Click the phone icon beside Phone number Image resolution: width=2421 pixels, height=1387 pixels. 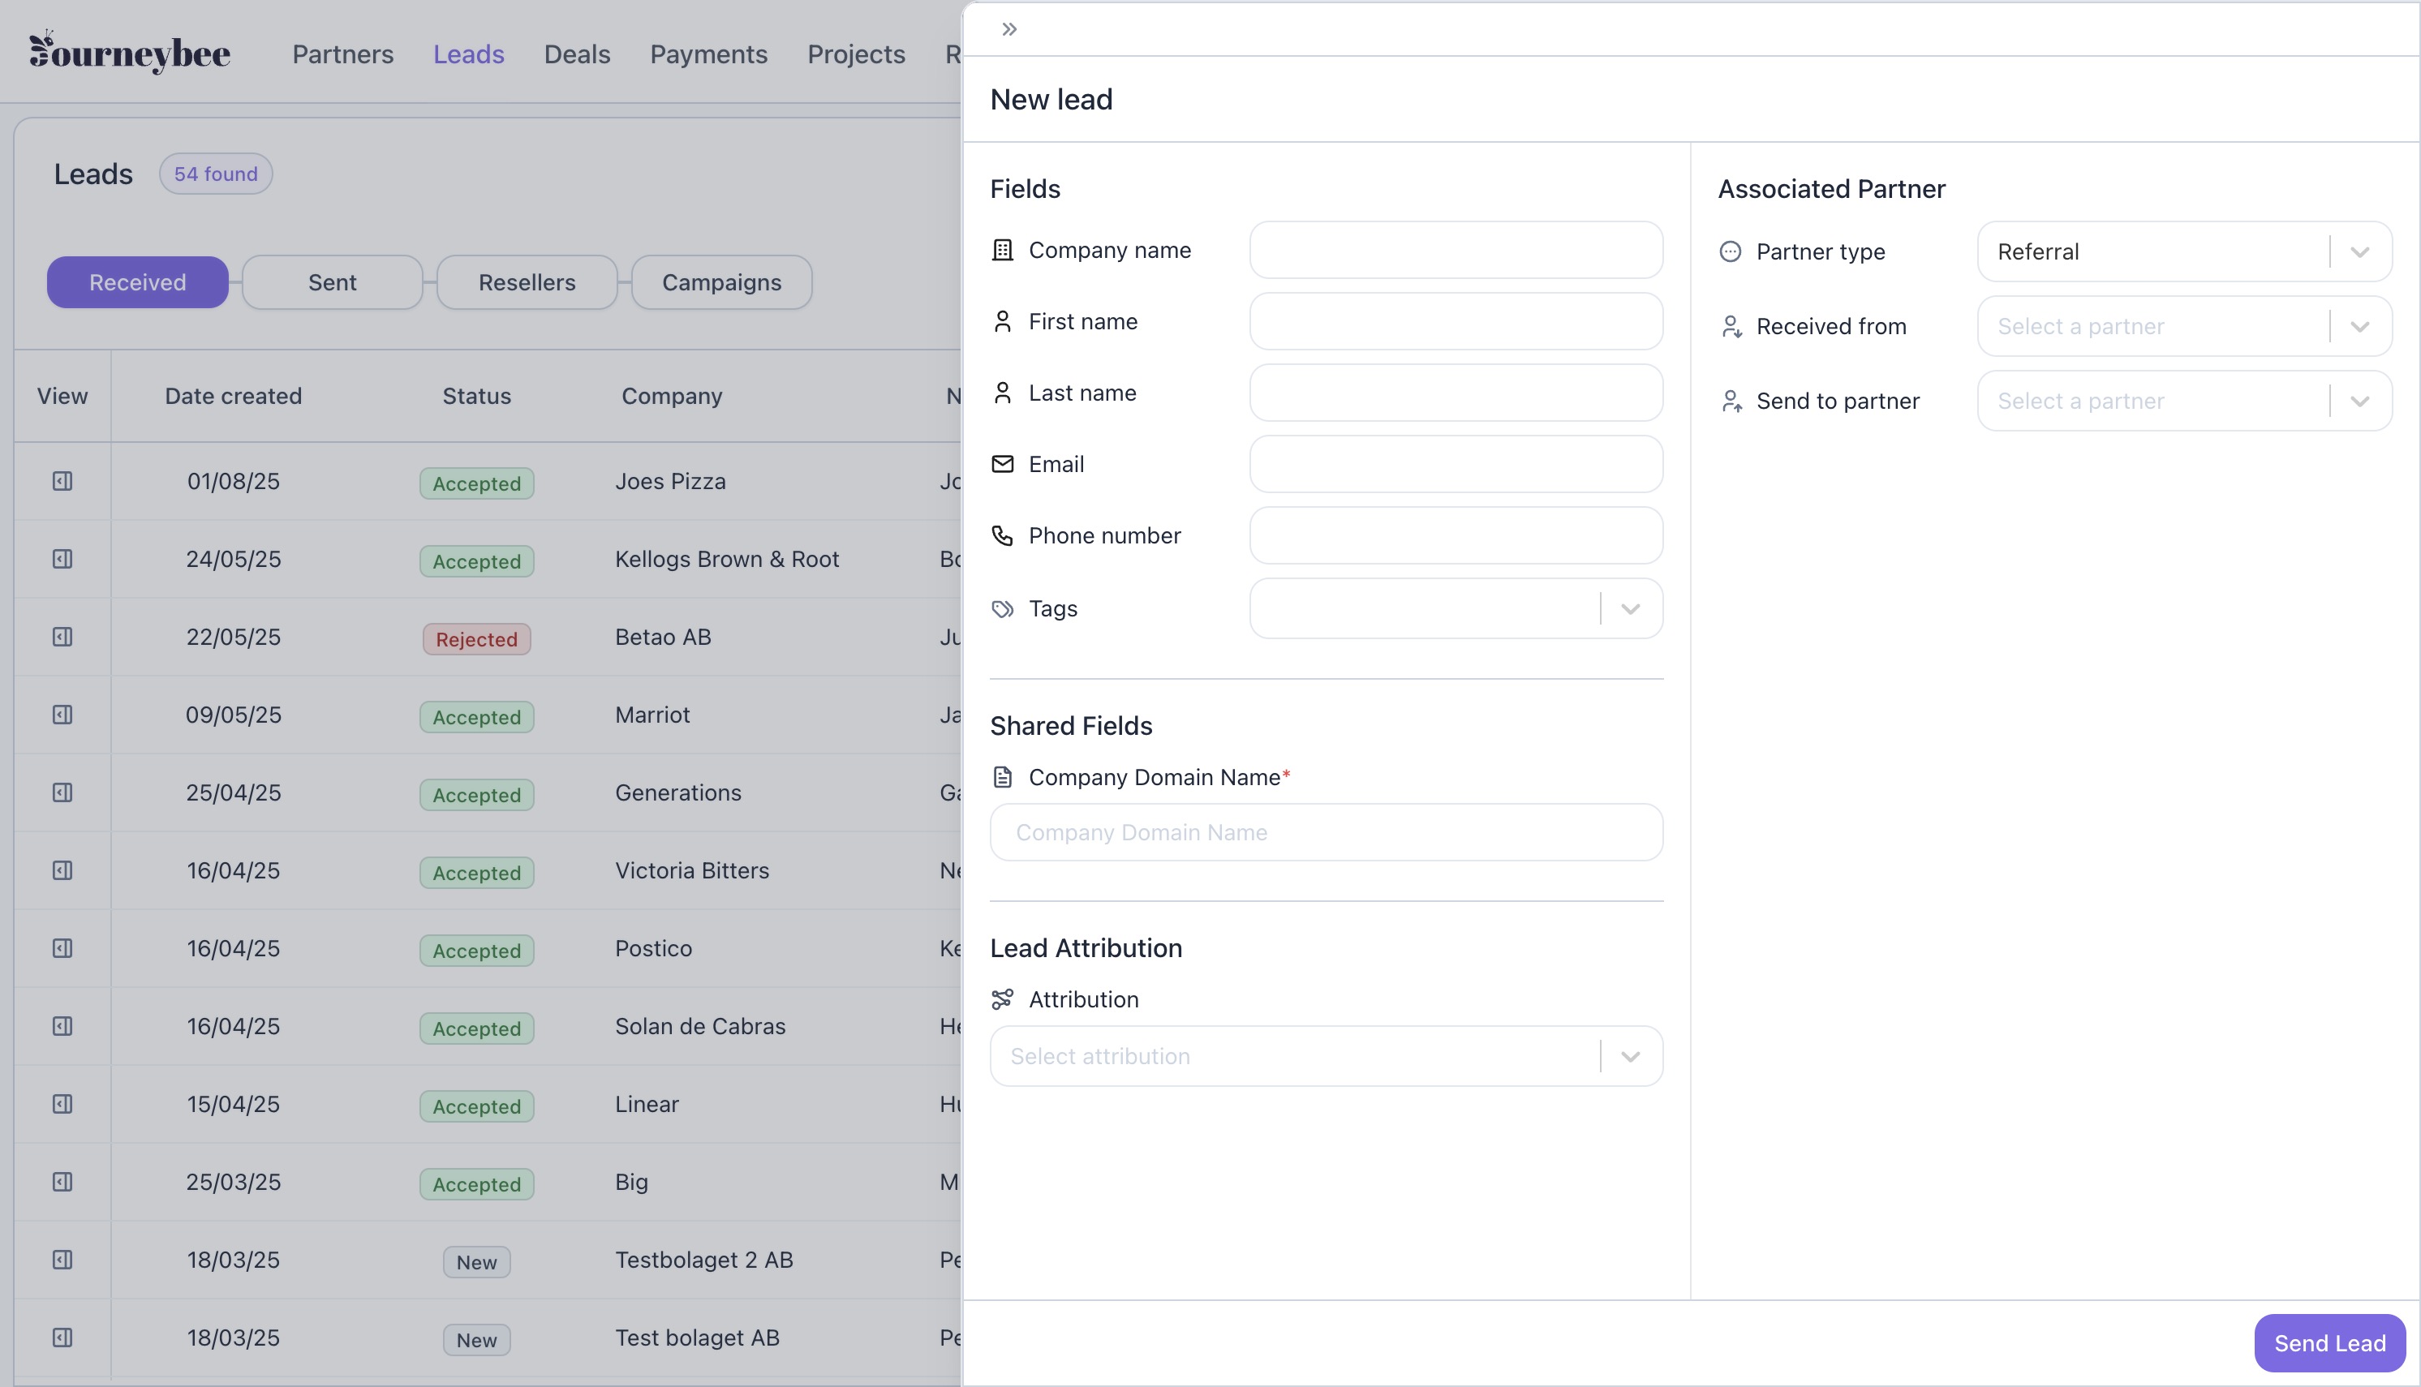click(1002, 535)
